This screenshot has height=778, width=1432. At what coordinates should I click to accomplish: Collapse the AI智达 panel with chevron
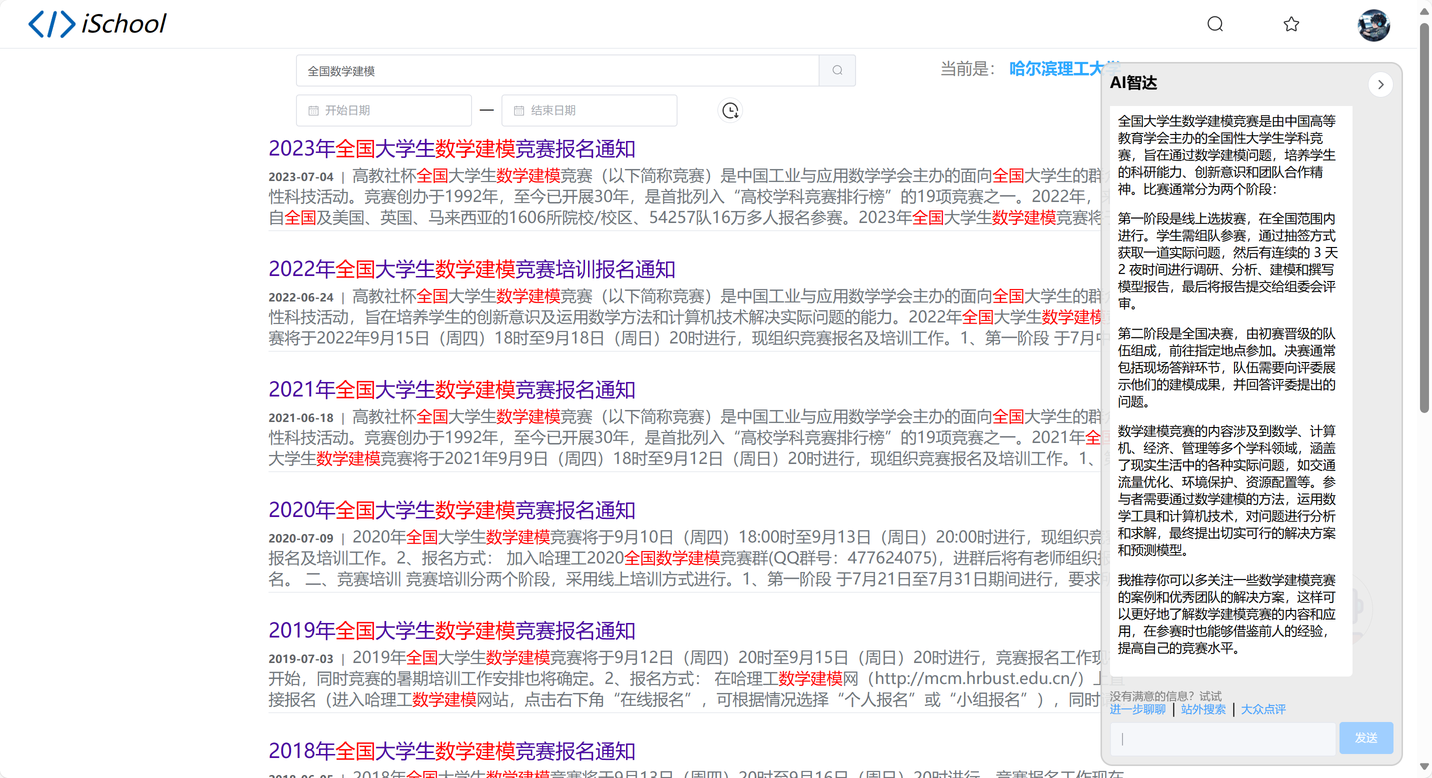click(x=1380, y=85)
